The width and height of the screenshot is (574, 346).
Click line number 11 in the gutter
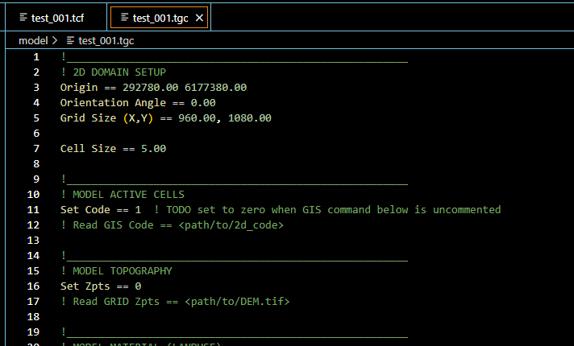(33, 210)
